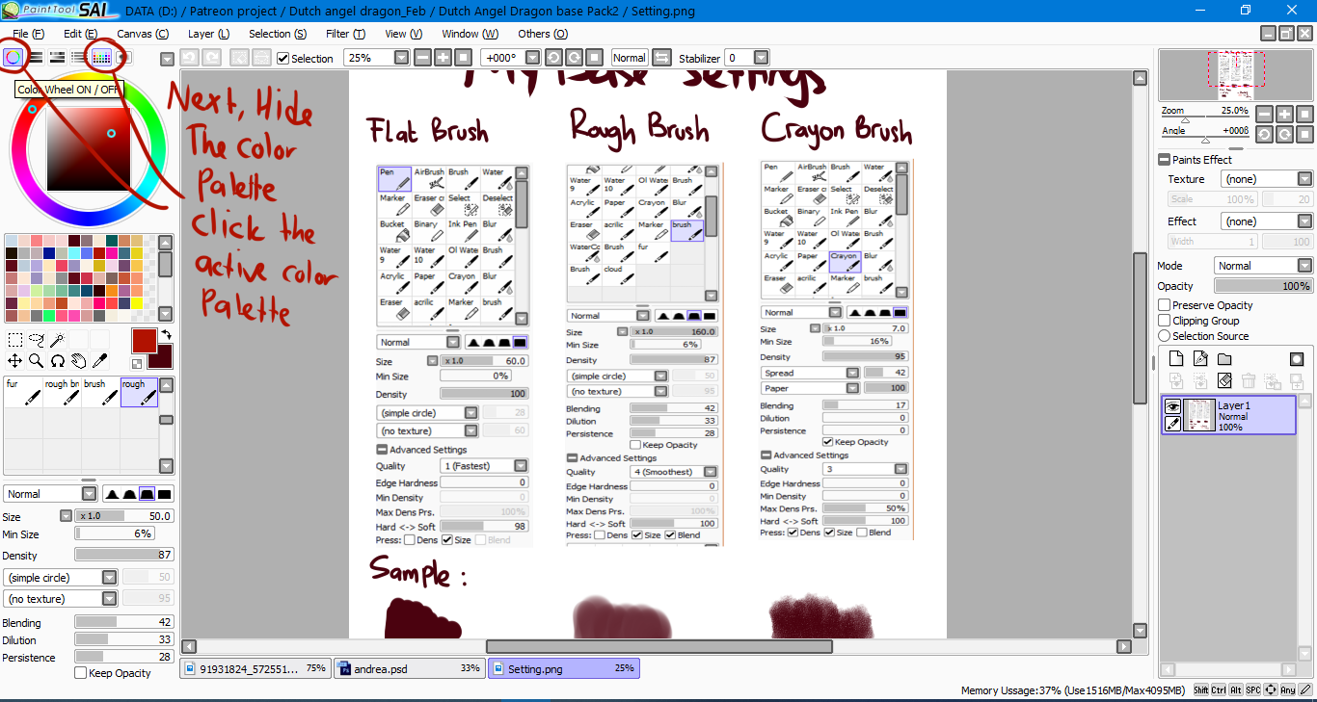Image resolution: width=1317 pixels, height=702 pixels.
Task: Switch to the Setting.png document tab
Action: pos(564,668)
